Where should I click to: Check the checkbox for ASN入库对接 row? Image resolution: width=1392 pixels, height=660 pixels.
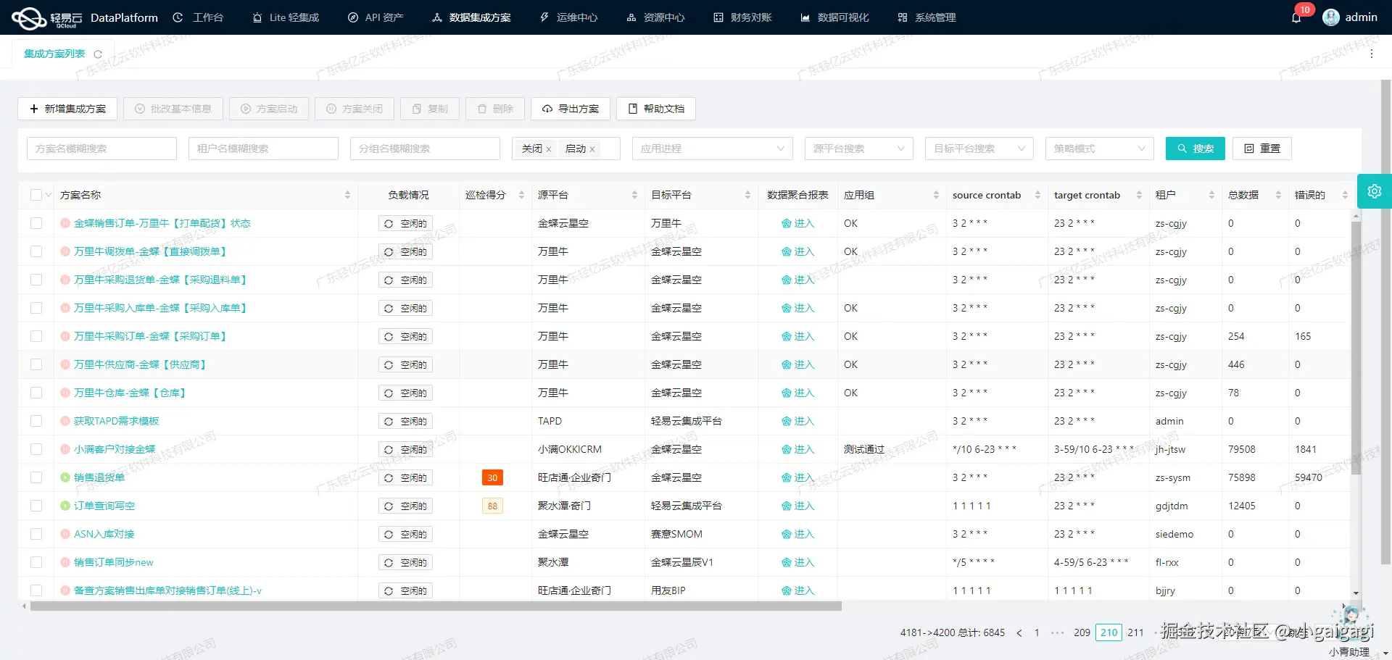(x=36, y=534)
